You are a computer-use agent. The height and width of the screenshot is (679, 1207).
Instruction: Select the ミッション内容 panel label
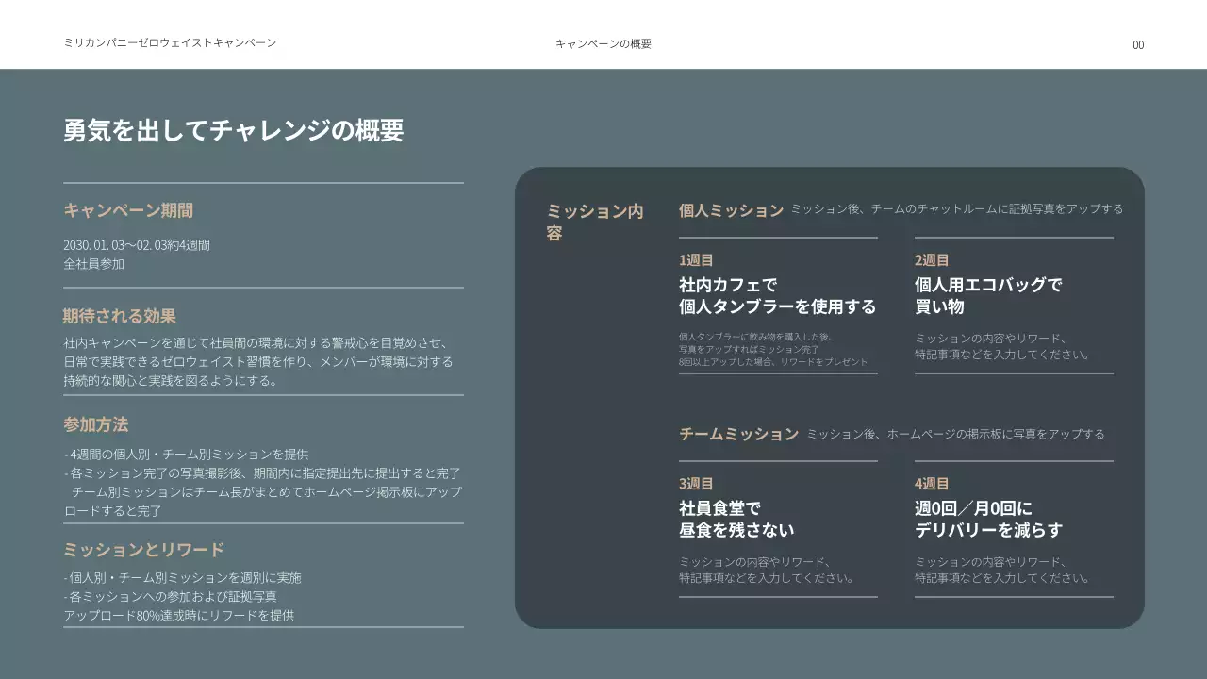595,222
